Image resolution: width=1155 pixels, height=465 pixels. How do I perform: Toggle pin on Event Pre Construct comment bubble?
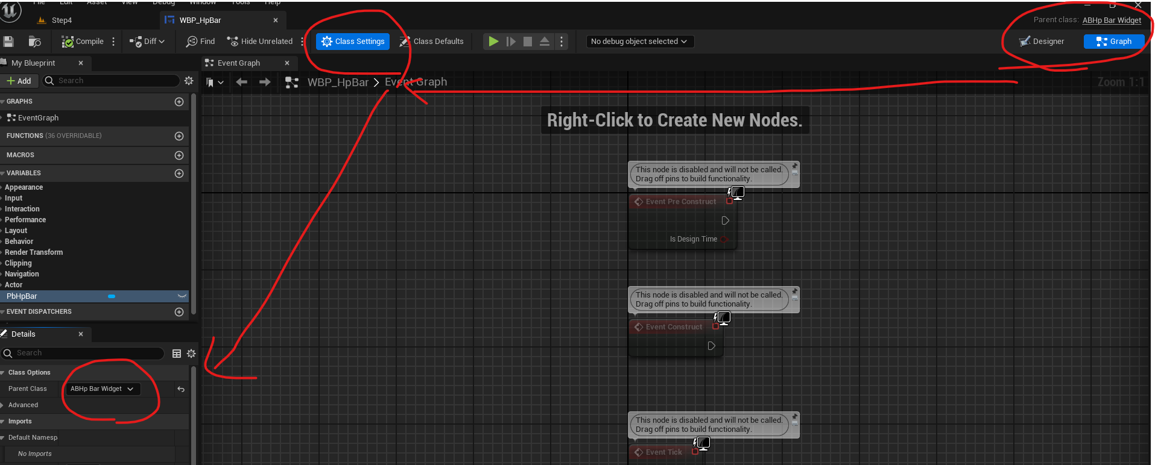pyautogui.click(x=794, y=166)
